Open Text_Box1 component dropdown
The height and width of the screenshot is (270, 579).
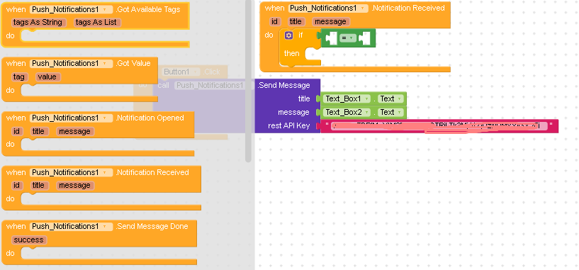point(347,99)
